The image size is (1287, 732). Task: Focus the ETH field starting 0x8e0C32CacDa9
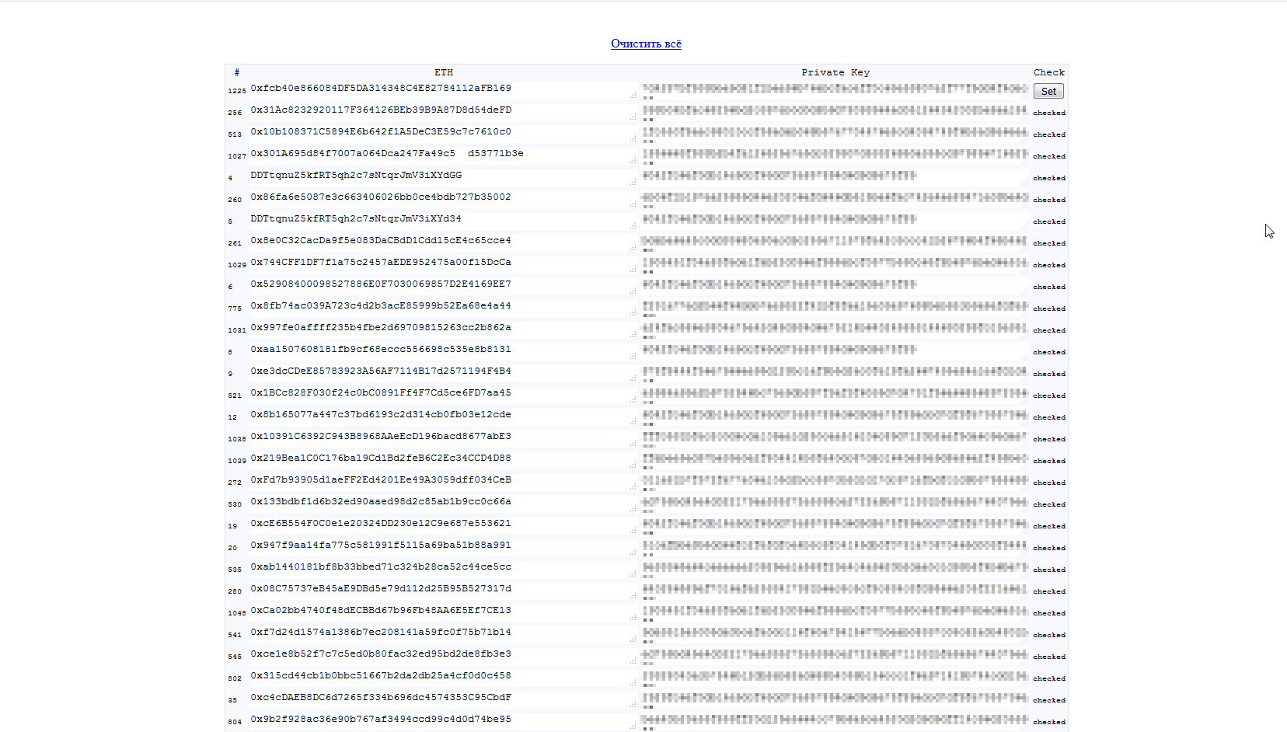pos(443,243)
